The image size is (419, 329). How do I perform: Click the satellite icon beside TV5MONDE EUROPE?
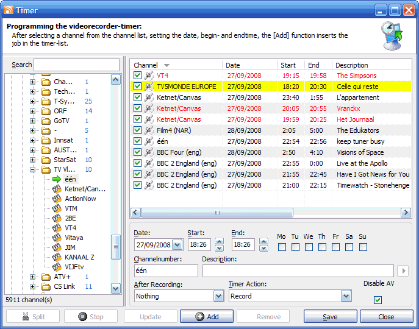coord(148,87)
